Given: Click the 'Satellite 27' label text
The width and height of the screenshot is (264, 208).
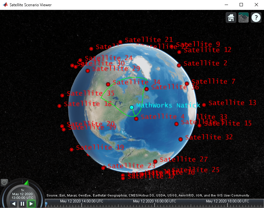Looking at the screenshot, I should point(184,159).
